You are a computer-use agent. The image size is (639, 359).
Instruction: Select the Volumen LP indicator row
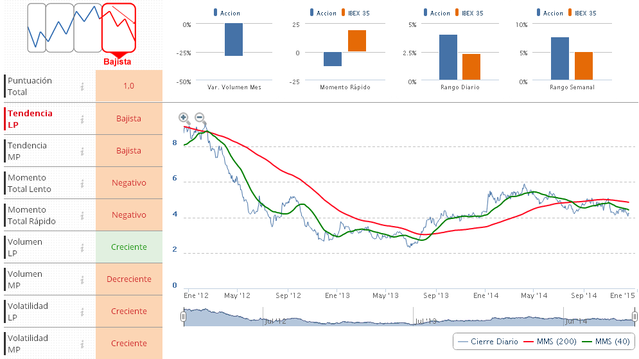(x=83, y=248)
